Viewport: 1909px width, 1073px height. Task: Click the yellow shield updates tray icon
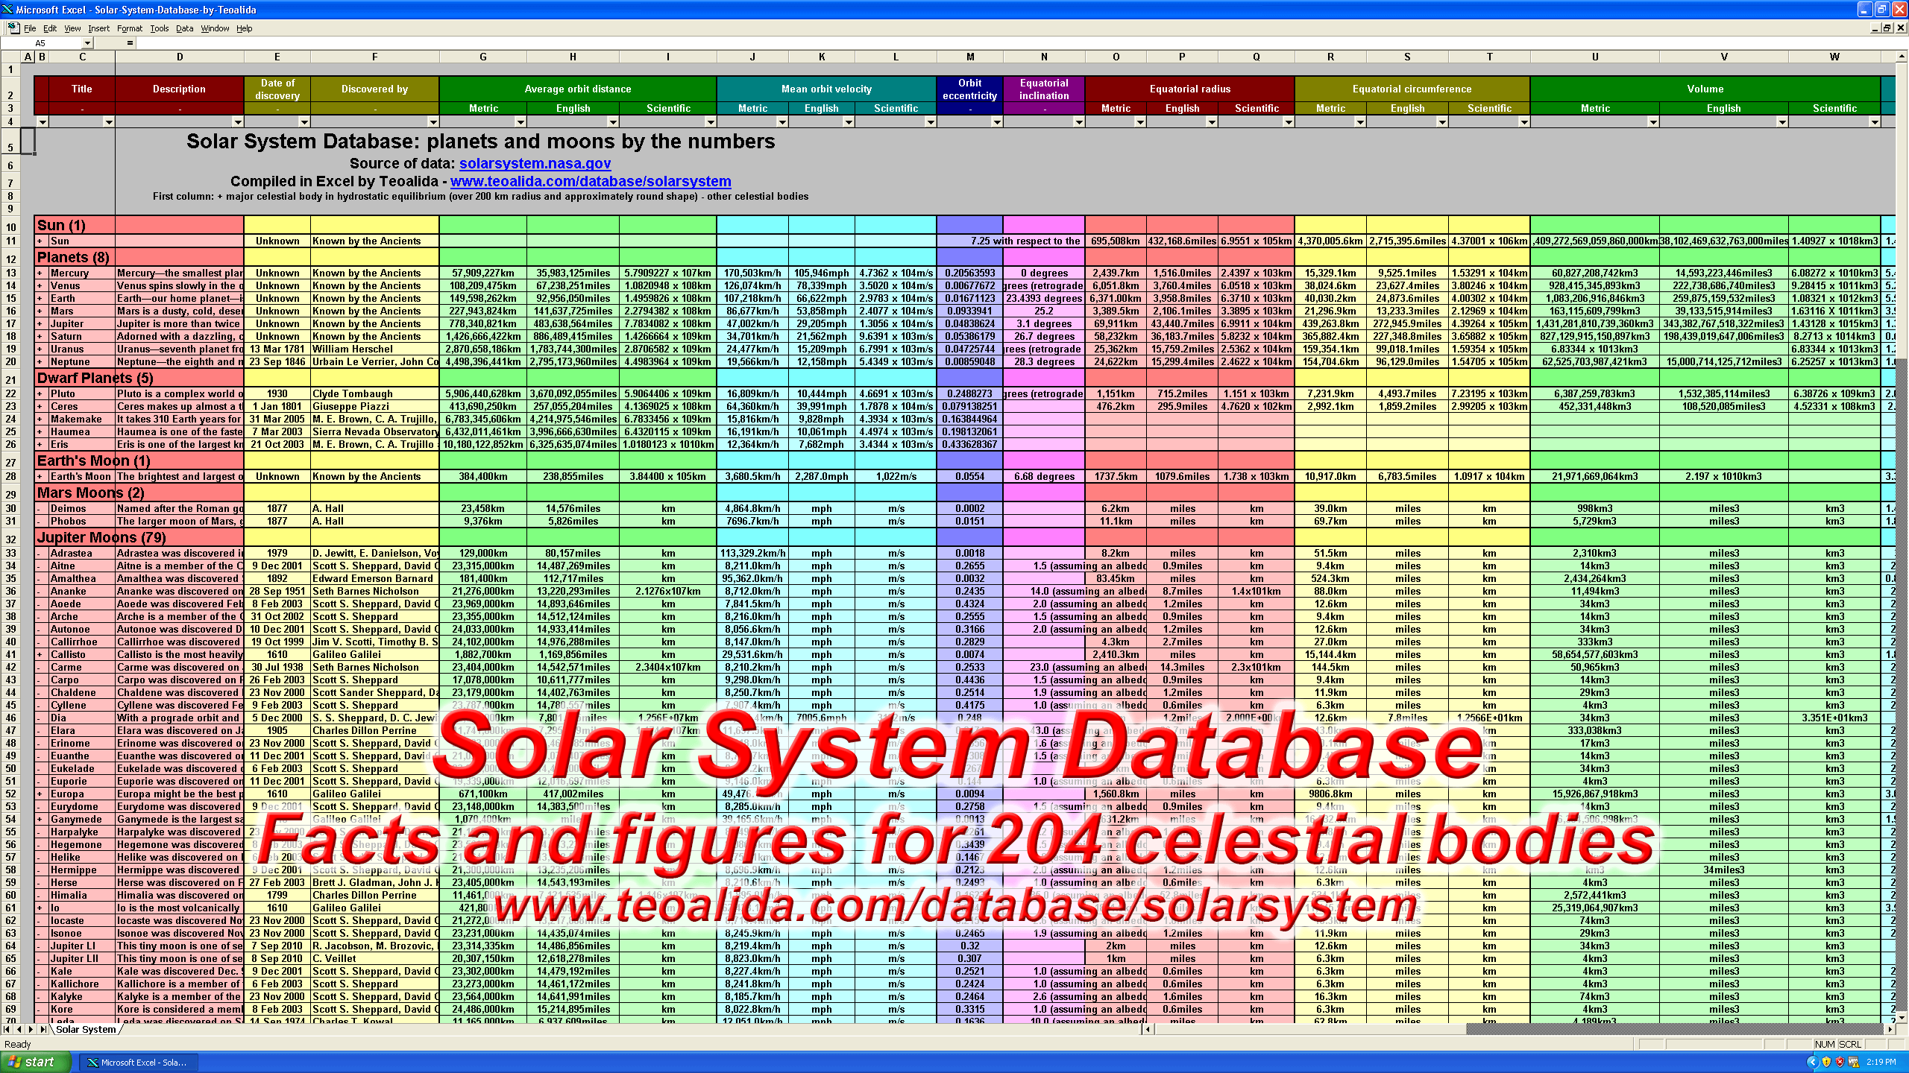(1826, 1062)
